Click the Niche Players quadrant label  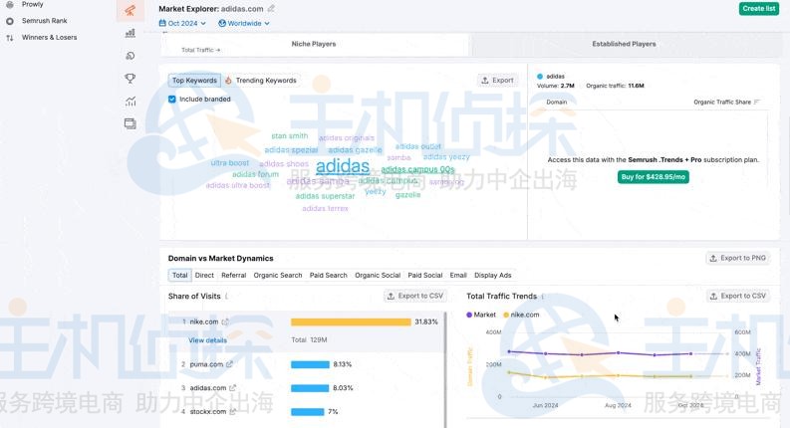(x=314, y=44)
